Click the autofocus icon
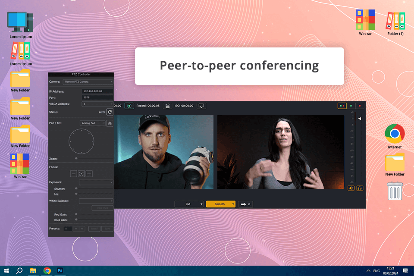The height and width of the screenshot is (276, 414). tap(82, 173)
